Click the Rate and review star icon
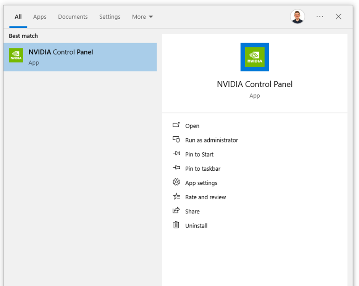359x286 pixels. coord(176,197)
